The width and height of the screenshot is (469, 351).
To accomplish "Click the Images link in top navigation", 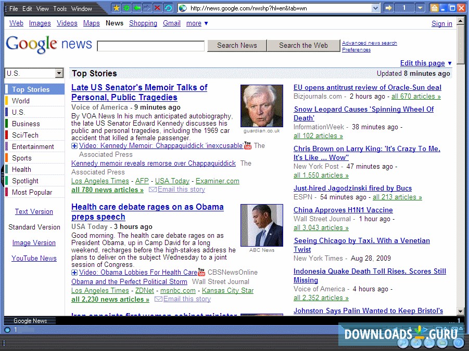I will 40,23.
